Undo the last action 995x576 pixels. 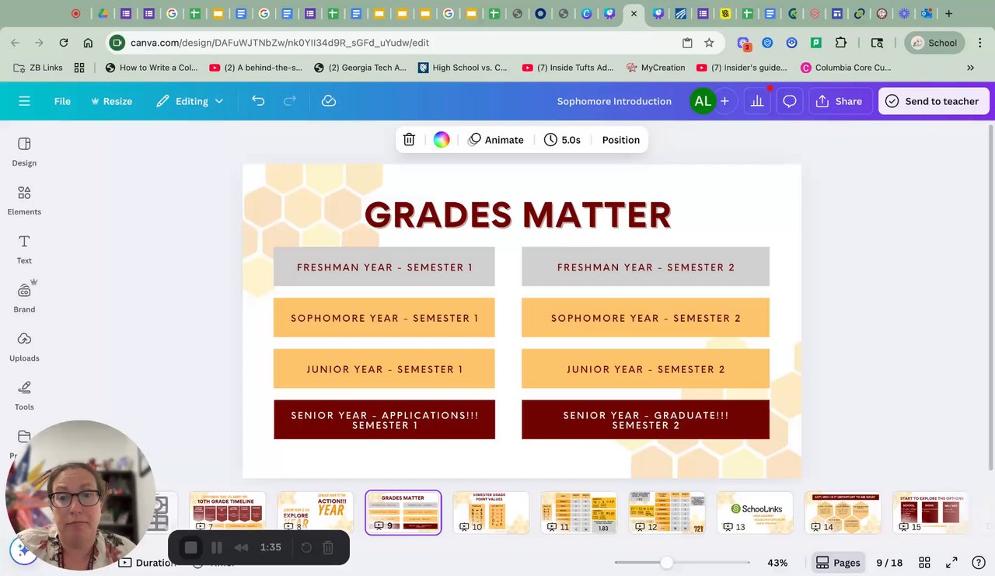coord(258,101)
